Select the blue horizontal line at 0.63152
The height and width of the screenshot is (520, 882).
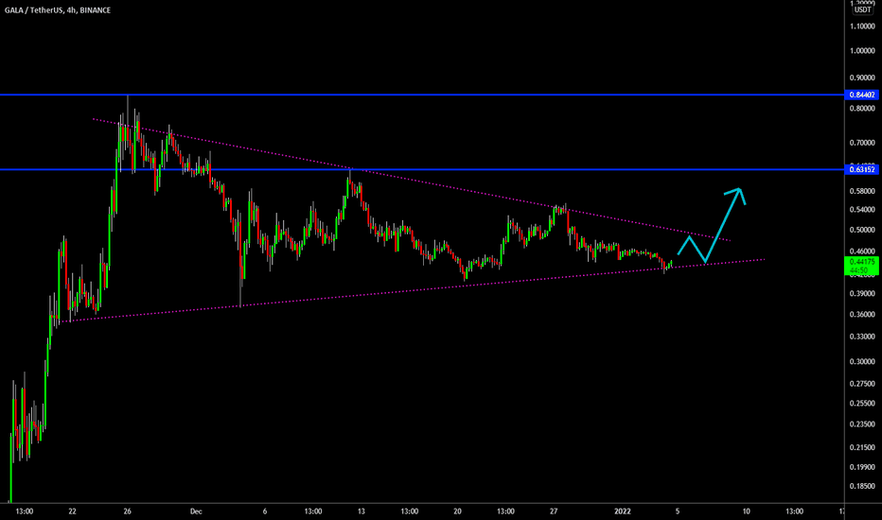tap(422, 169)
